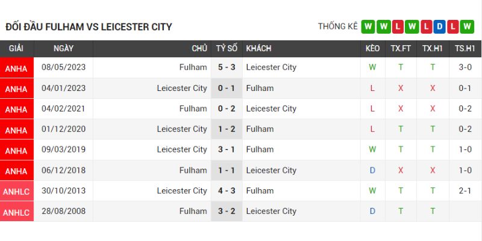Select the date 09/03/2019
Screen dimensions: 482x241
pos(63,149)
